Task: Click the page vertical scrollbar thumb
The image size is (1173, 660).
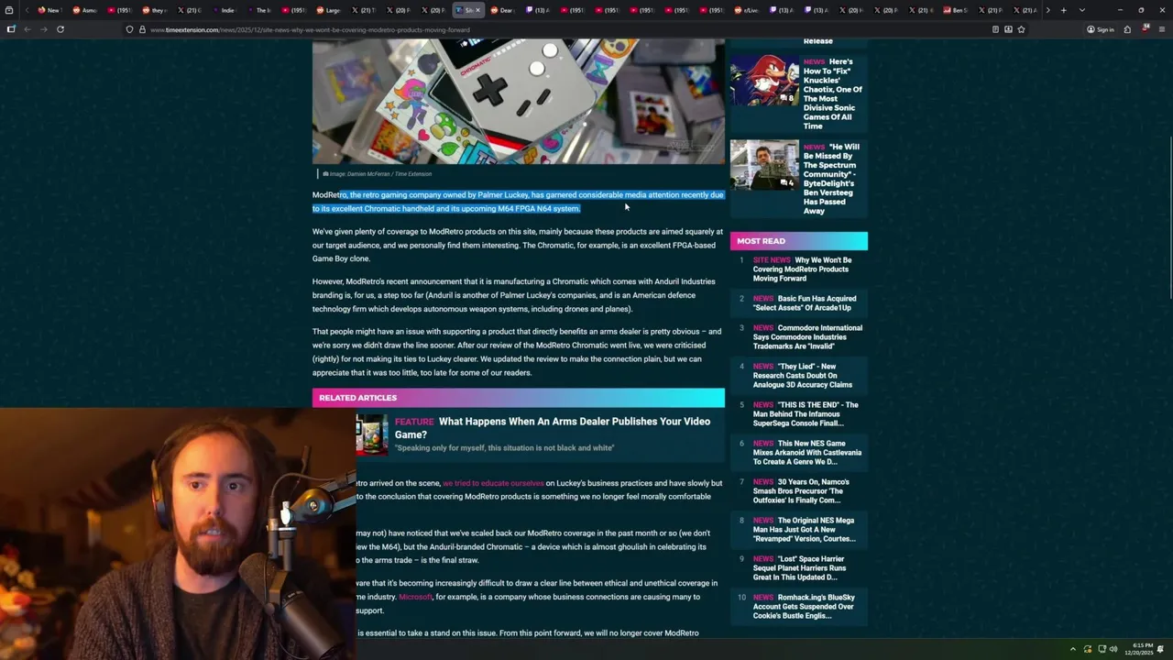Action: 1169,216
